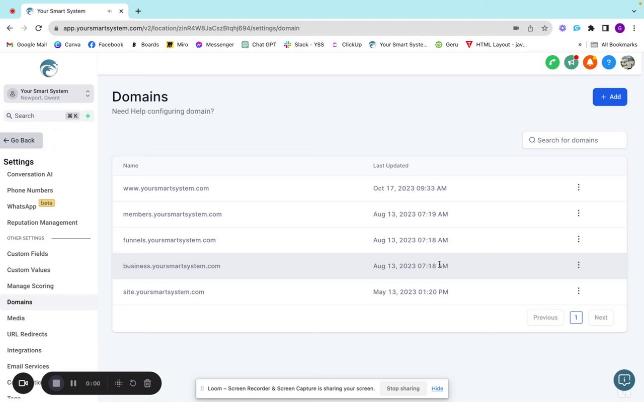Click the green lightning quick actions icon
644x402 pixels.
pyautogui.click(x=88, y=116)
